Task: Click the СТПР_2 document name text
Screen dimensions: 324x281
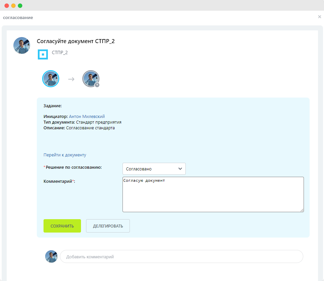Action: pos(60,52)
